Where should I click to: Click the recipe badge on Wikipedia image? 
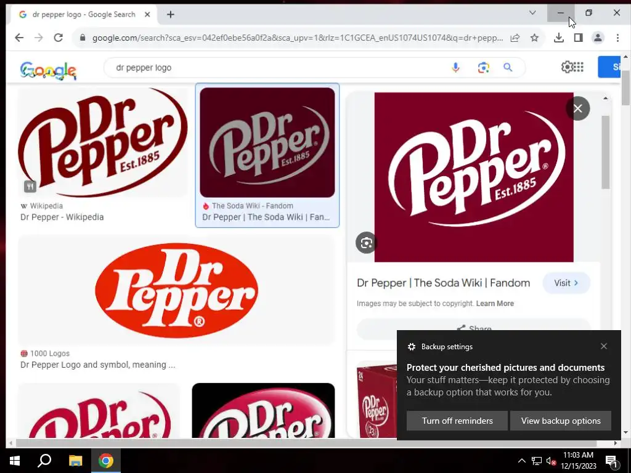point(30,186)
